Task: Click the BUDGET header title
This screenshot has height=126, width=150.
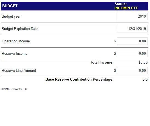Action: (x=10, y=6)
